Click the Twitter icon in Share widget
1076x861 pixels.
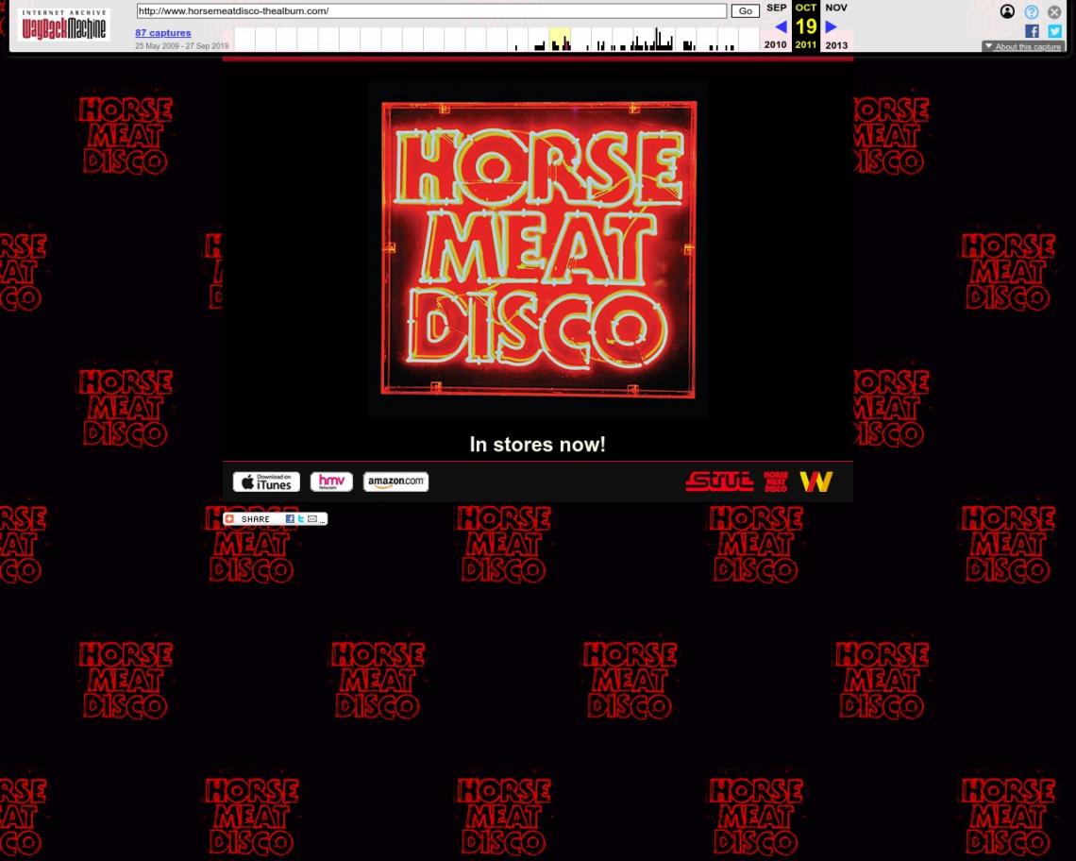point(300,519)
